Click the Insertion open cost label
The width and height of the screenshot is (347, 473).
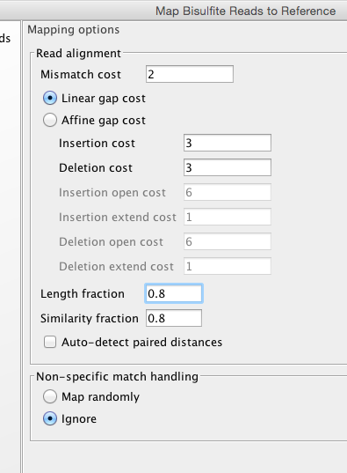112,193
